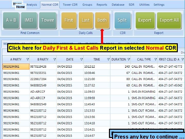The width and height of the screenshot is (185, 139).
Task: Open the Reports tab
Action: pos(102,5)
